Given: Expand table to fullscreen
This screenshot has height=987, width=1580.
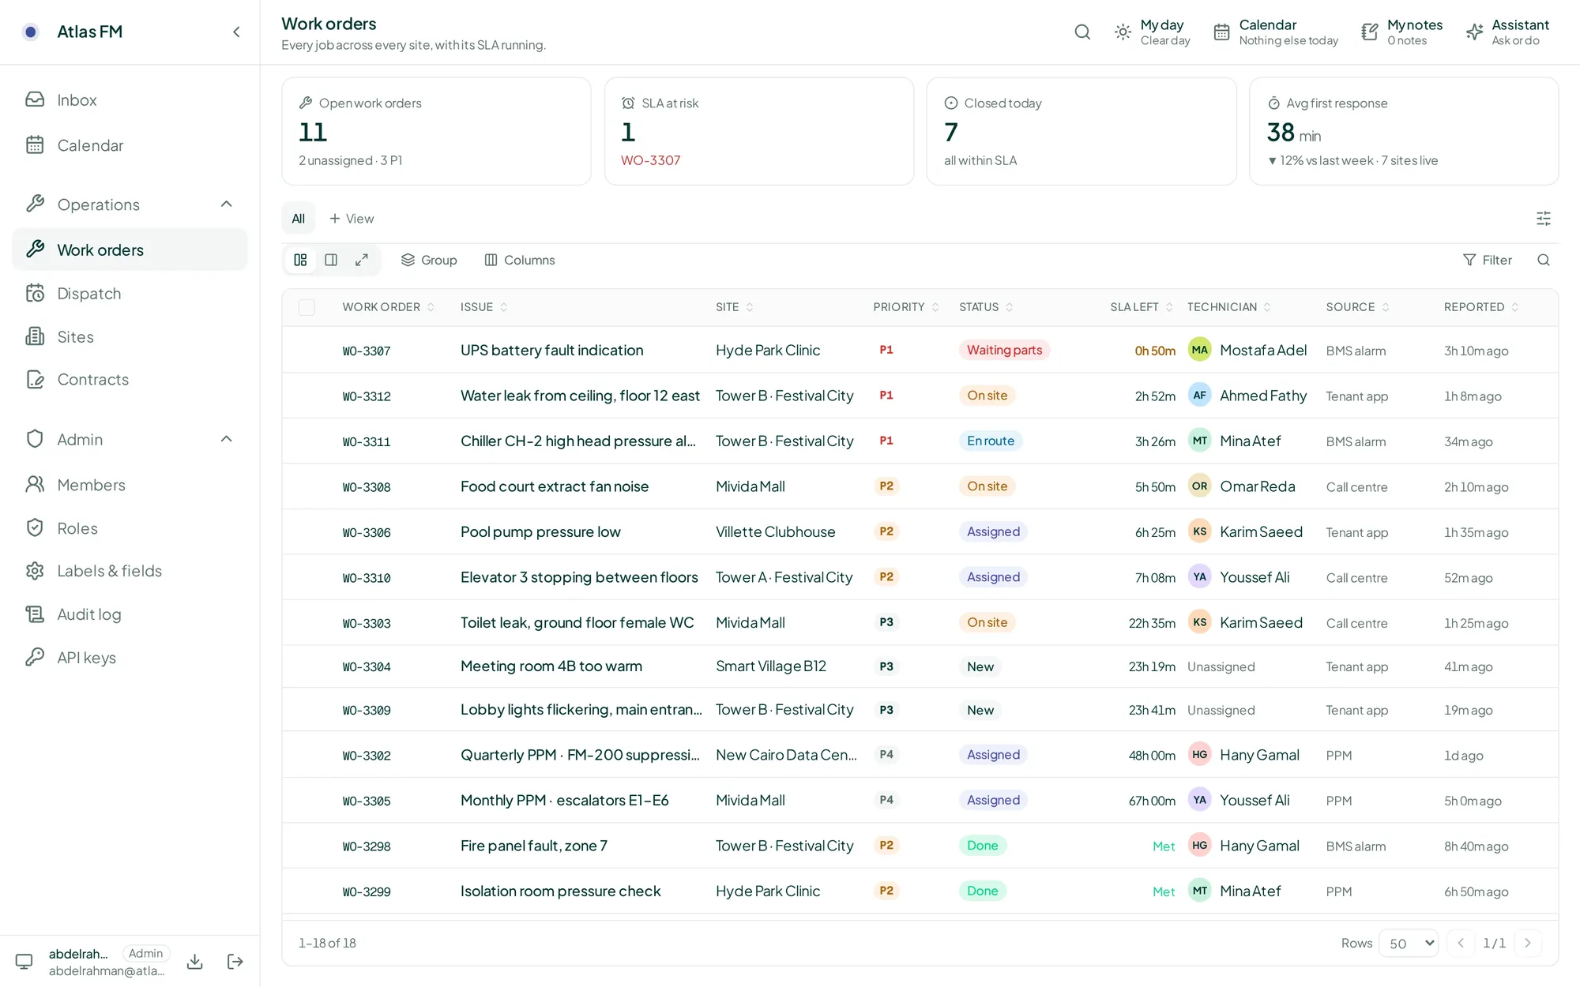Looking at the screenshot, I should click(x=362, y=260).
